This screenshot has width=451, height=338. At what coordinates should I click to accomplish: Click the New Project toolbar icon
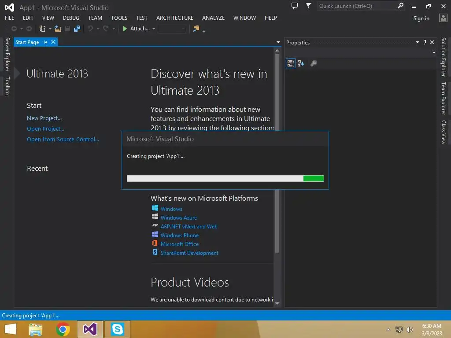click(x=43, y=29)
